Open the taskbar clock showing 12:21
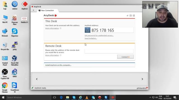179x100 pixels. point(167,97)
